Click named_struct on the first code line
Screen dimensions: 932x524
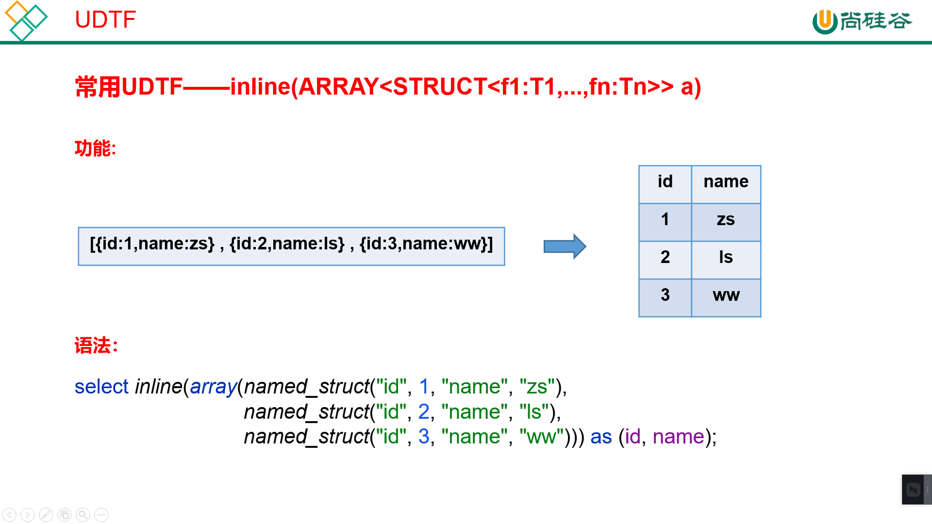coord(307,387)
